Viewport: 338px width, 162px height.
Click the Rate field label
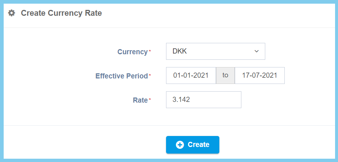[140, 100]
